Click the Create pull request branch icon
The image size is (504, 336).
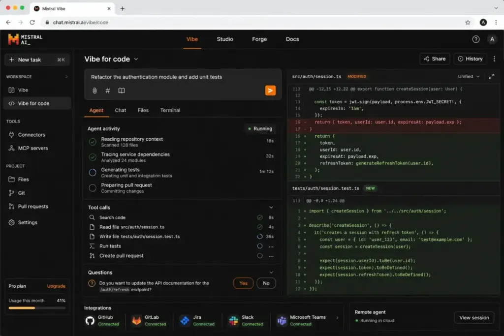(92, 256)
